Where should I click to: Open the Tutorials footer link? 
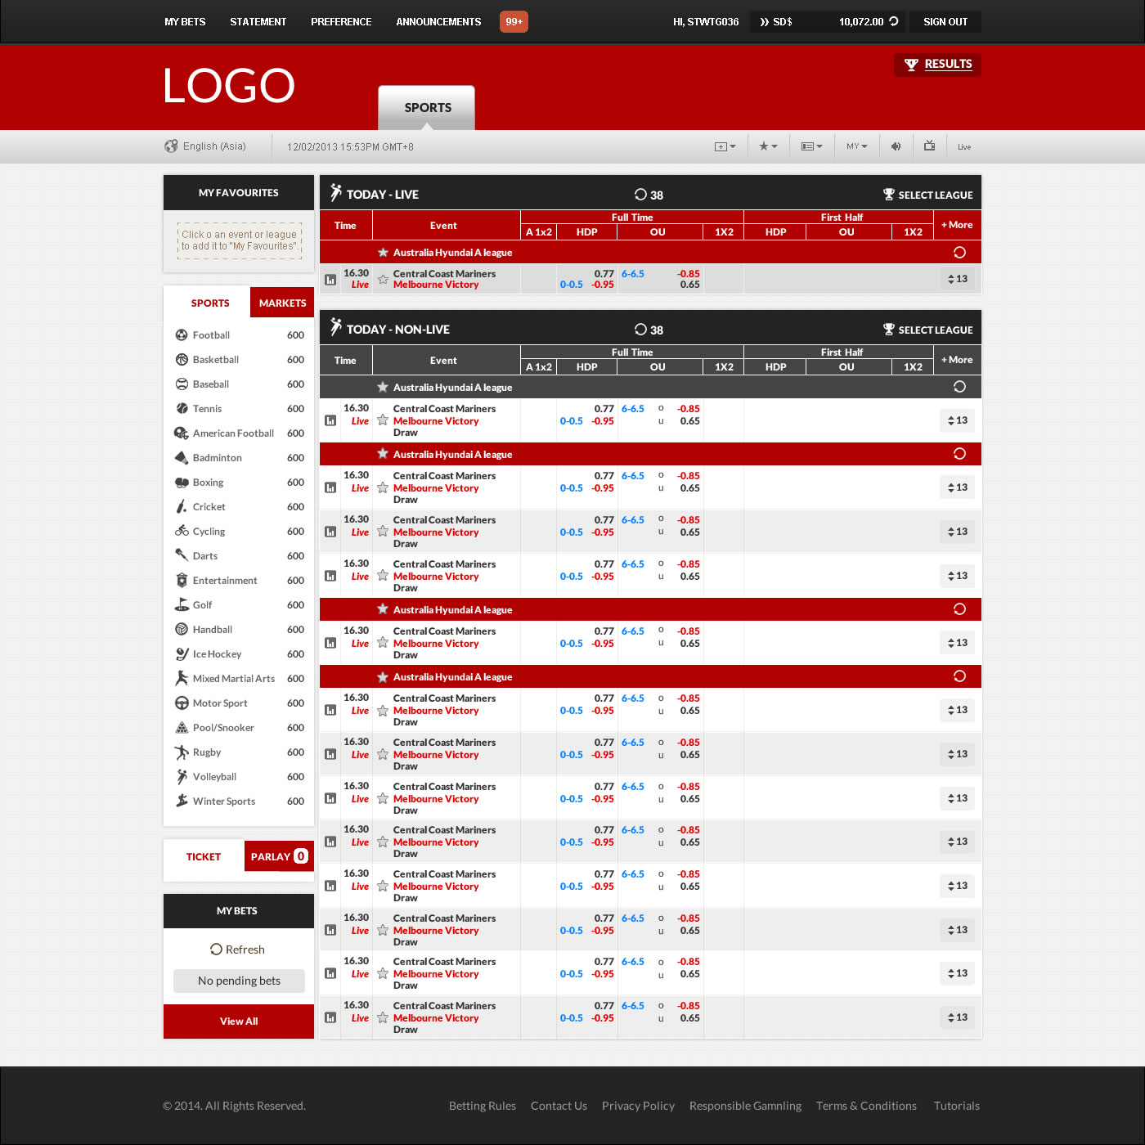tap(956, 1106)
